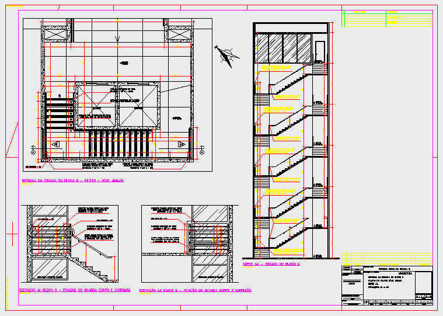
Task: Click the A1 guardrail elevation with diagonal stairs
Action: coord(70,244)
